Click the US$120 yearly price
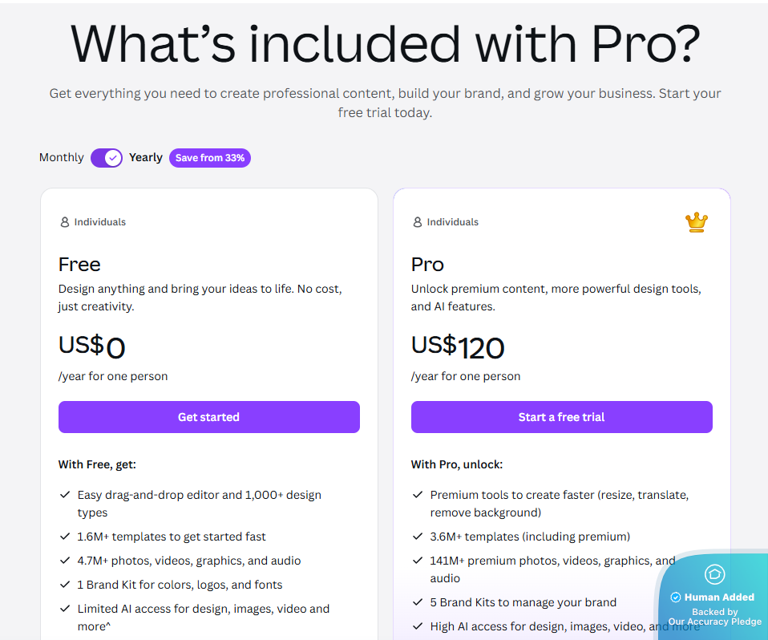The height and width of the screenshot is (640, 768). point(458,346)
